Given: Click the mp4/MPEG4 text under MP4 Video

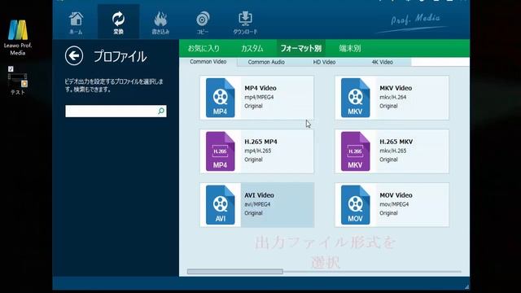Looking at the screenshot, I should click(259, 98).
